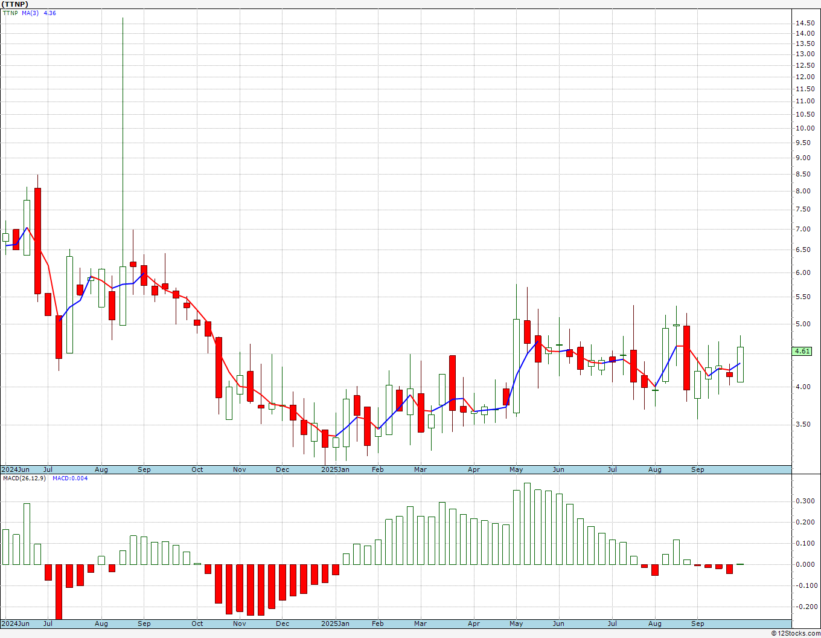The width and height of the screenshot is (821, 638).
Task: Click the 4.36 moving average value
Action: [x=50, y=13]
